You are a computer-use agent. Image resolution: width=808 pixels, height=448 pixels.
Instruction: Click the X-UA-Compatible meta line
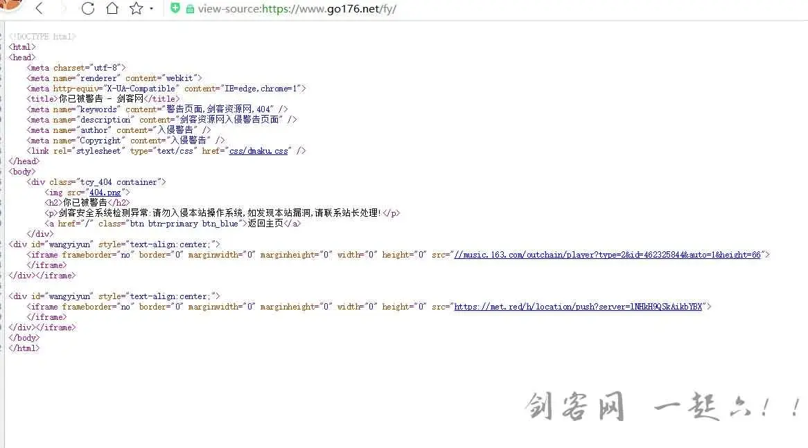point(166,89)
